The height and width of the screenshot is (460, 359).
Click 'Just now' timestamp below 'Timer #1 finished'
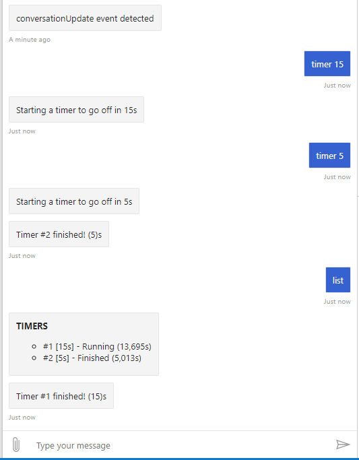point(22,417)
